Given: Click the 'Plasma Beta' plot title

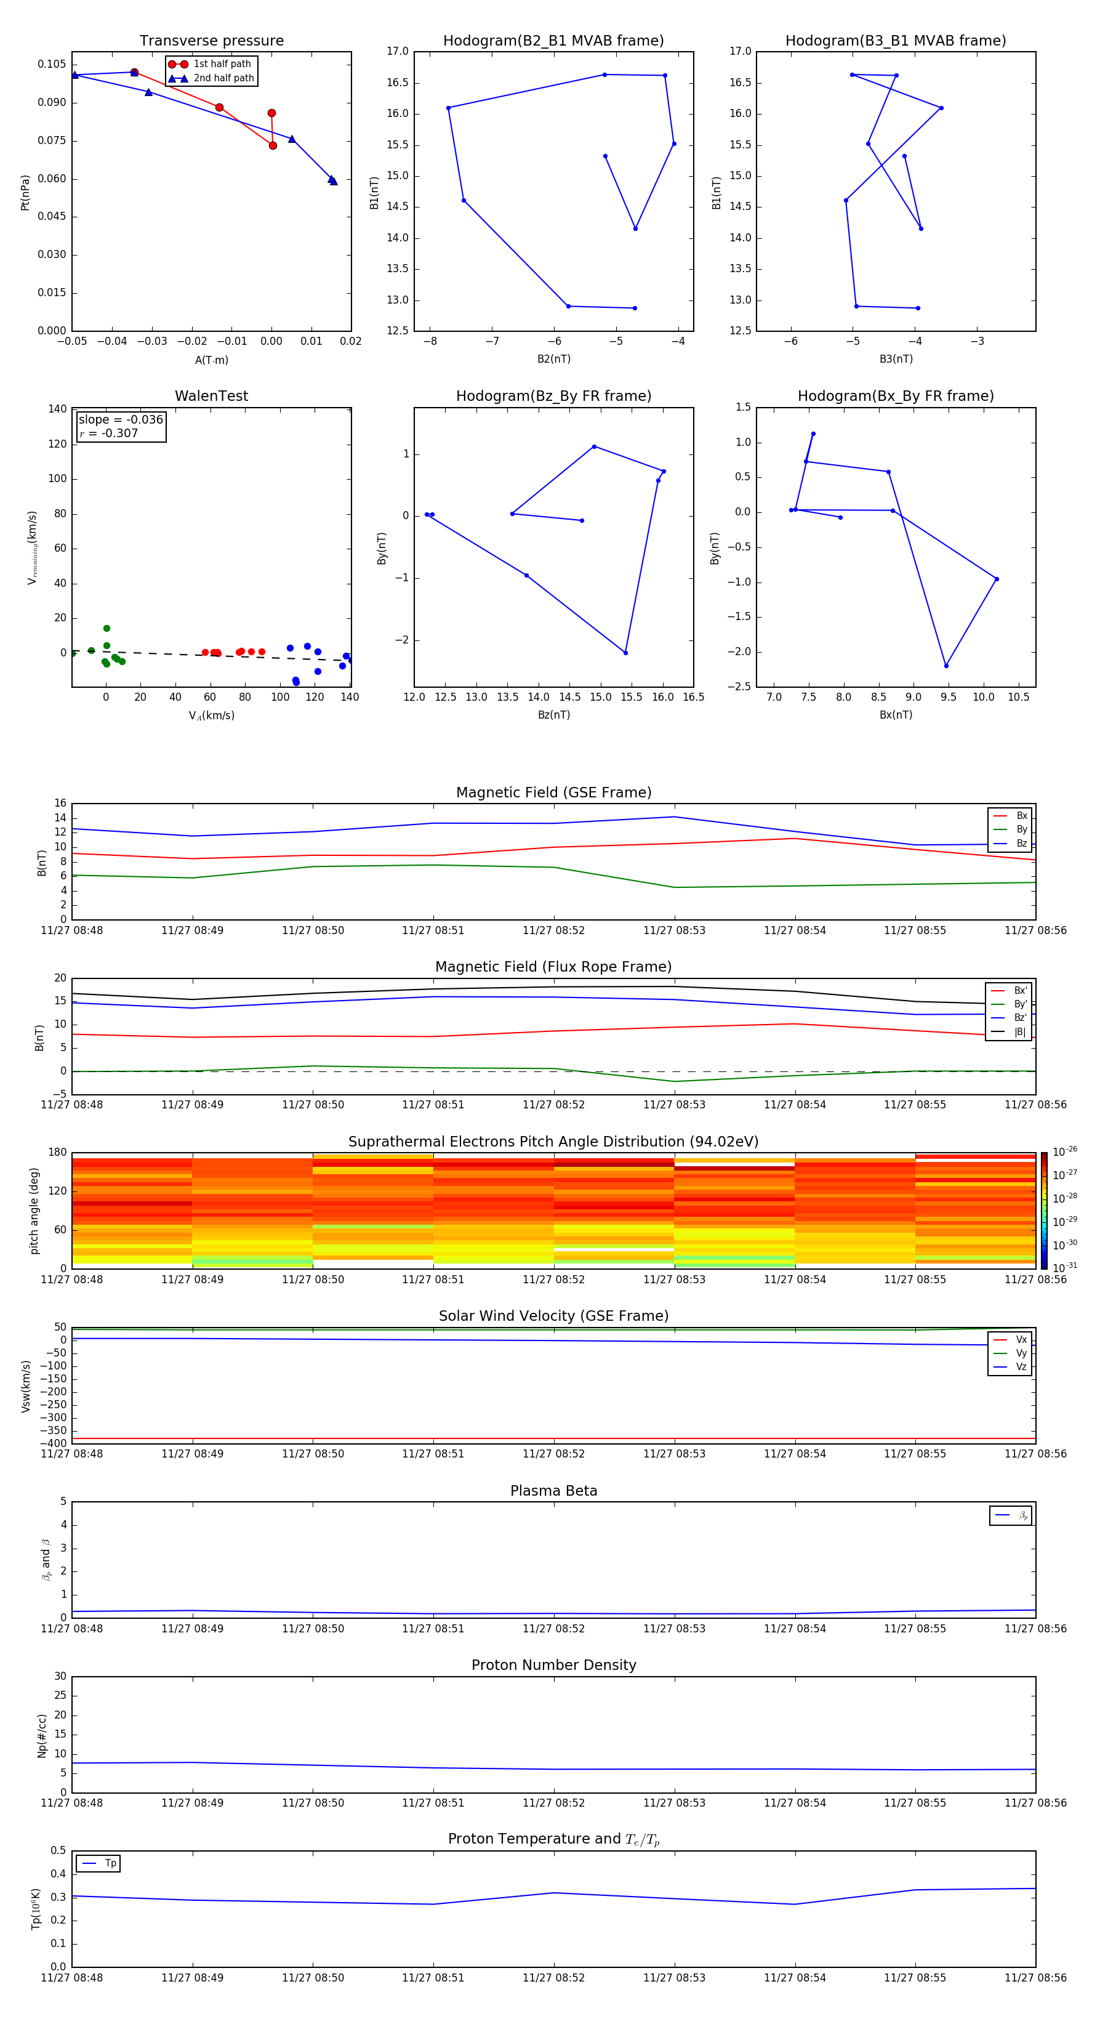Looking at the screenshot, I should point(553,1491).
